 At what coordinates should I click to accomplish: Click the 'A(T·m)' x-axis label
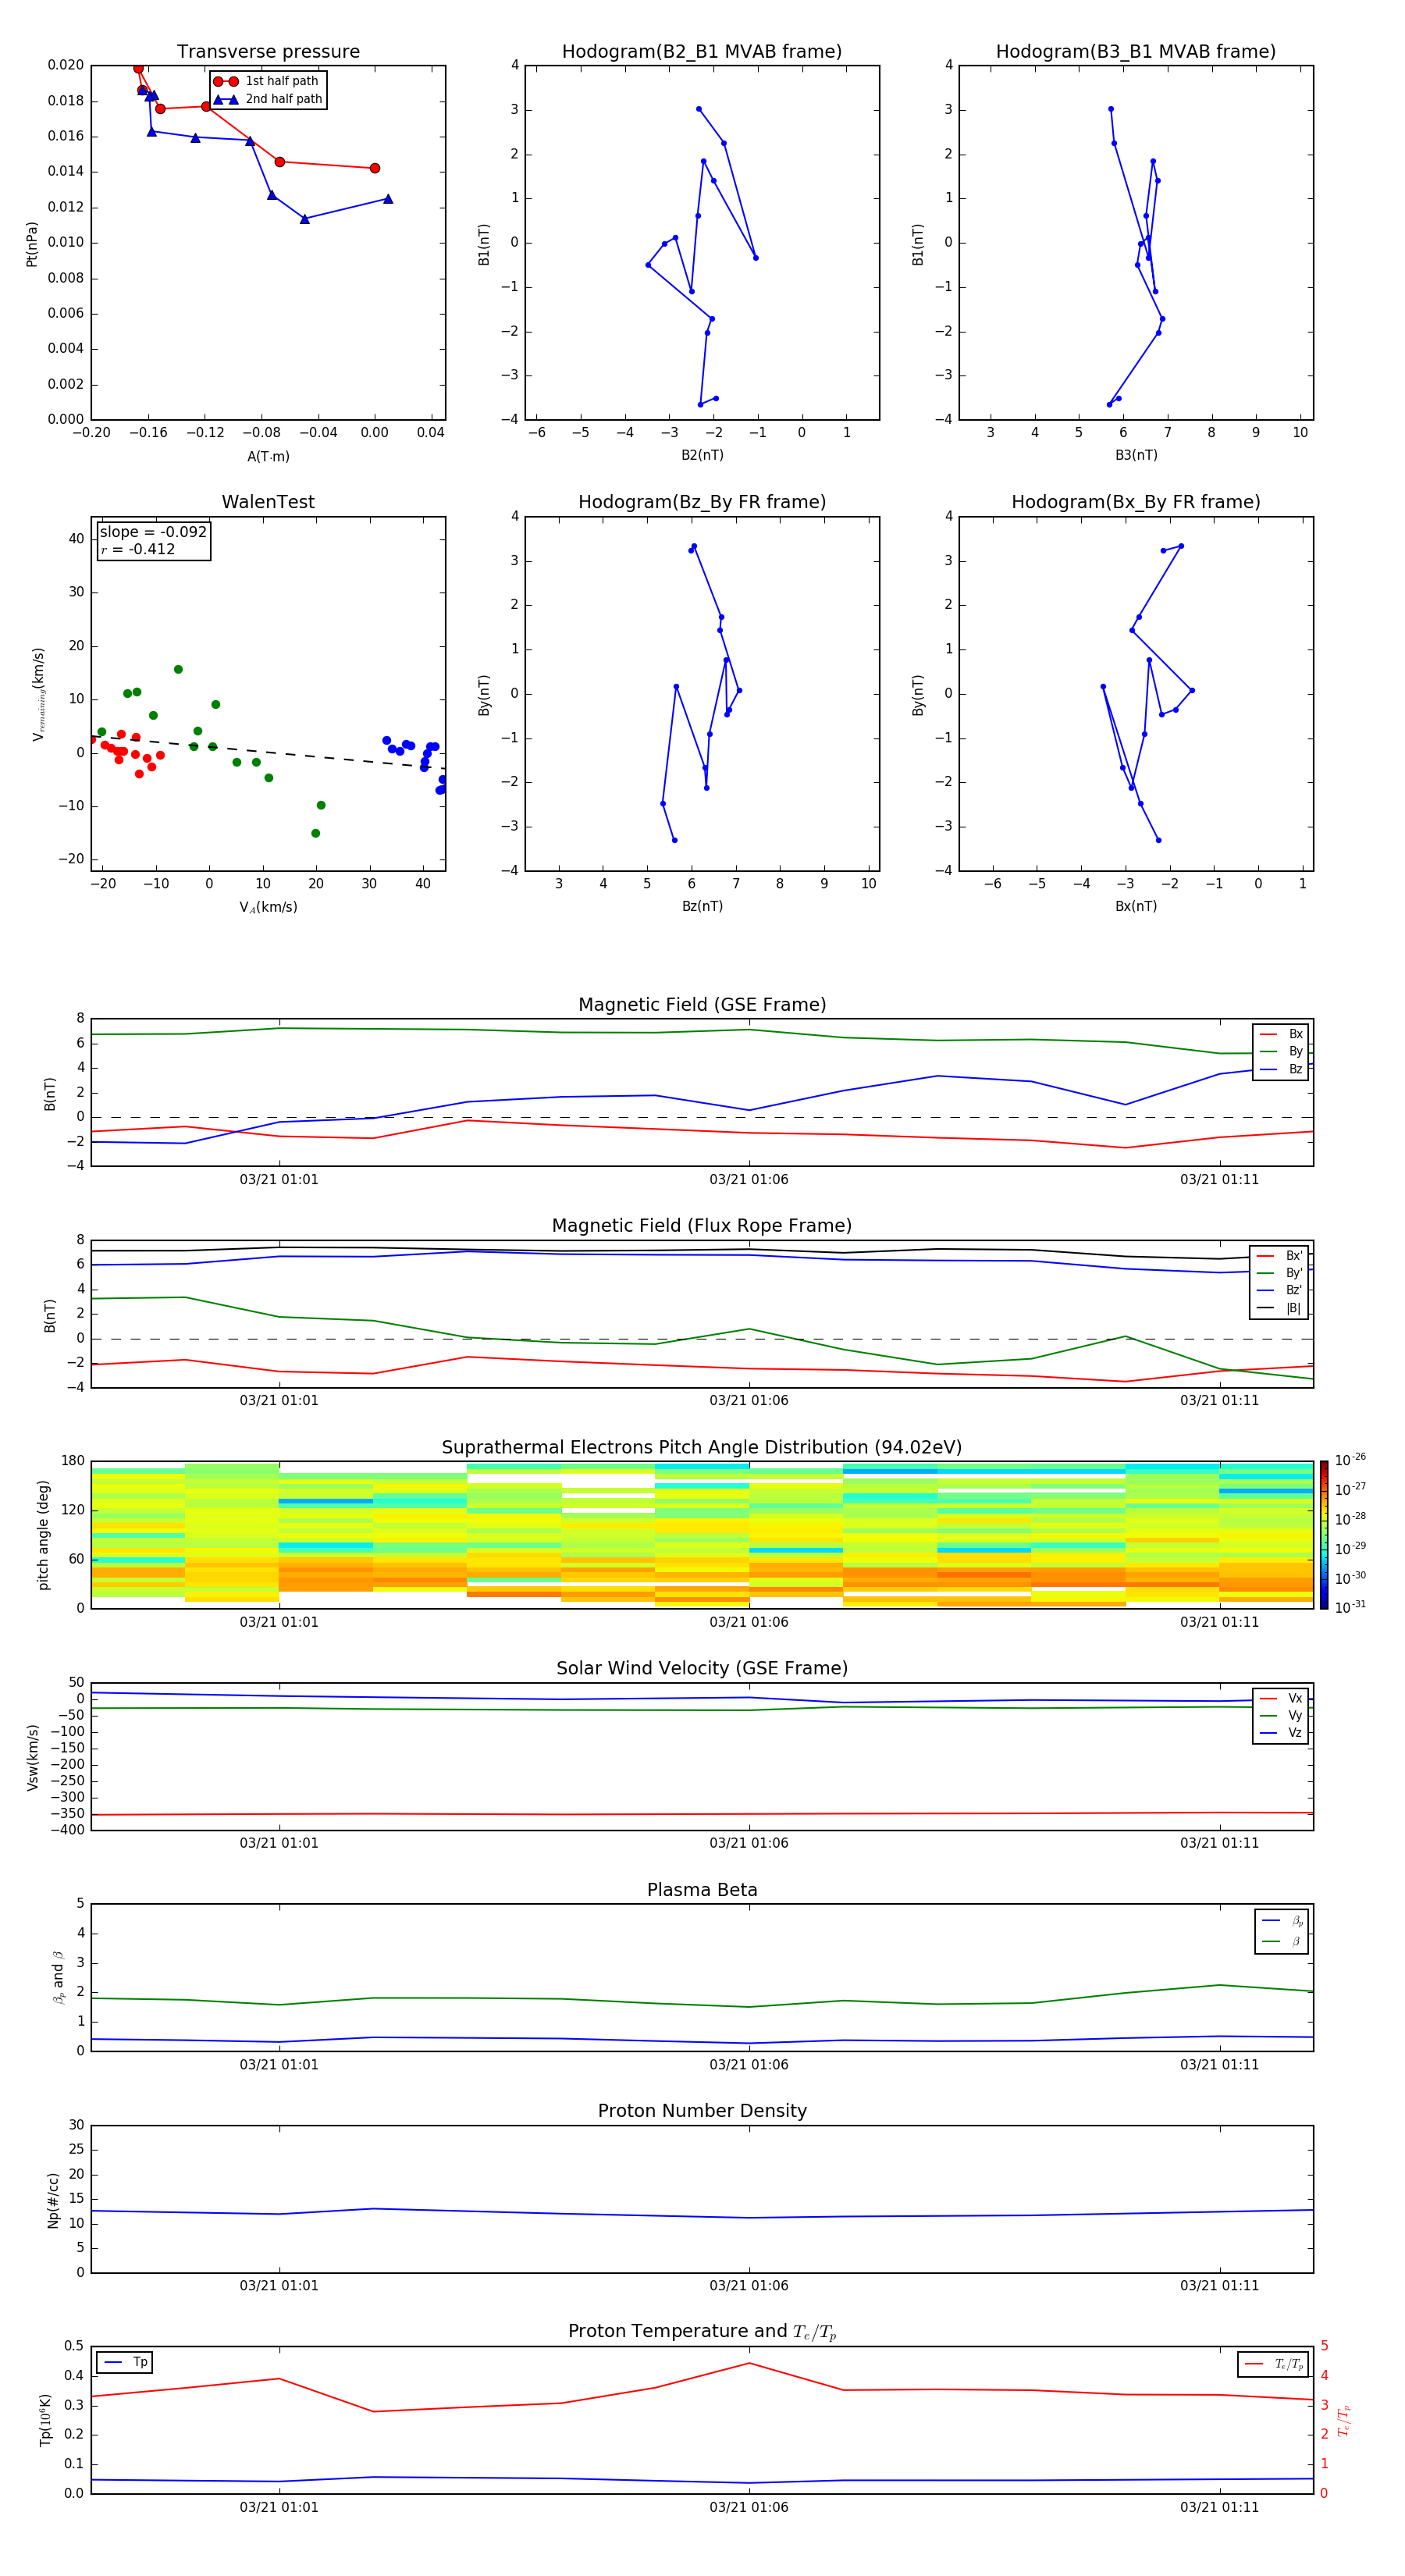pyautogui.click(x=268, y=456)
